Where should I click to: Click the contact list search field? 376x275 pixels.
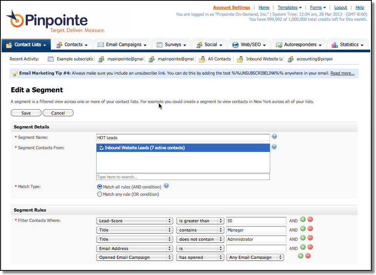[x=183, y=176]
